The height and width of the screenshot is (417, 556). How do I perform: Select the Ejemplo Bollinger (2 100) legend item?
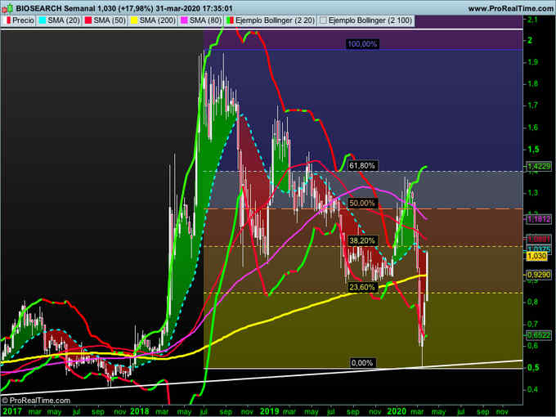click(x=366, y=20)
